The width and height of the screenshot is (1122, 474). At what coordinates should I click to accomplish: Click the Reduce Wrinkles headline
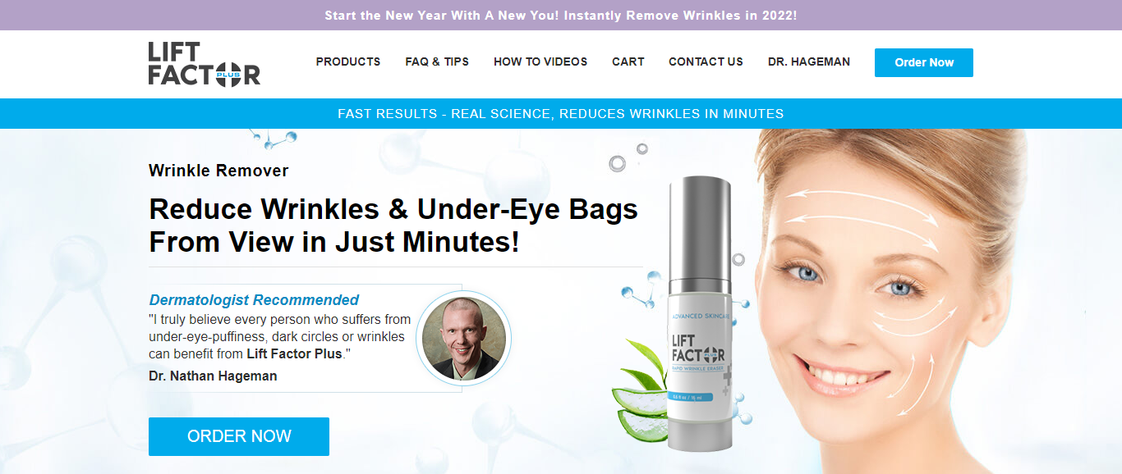coord(393,226)
